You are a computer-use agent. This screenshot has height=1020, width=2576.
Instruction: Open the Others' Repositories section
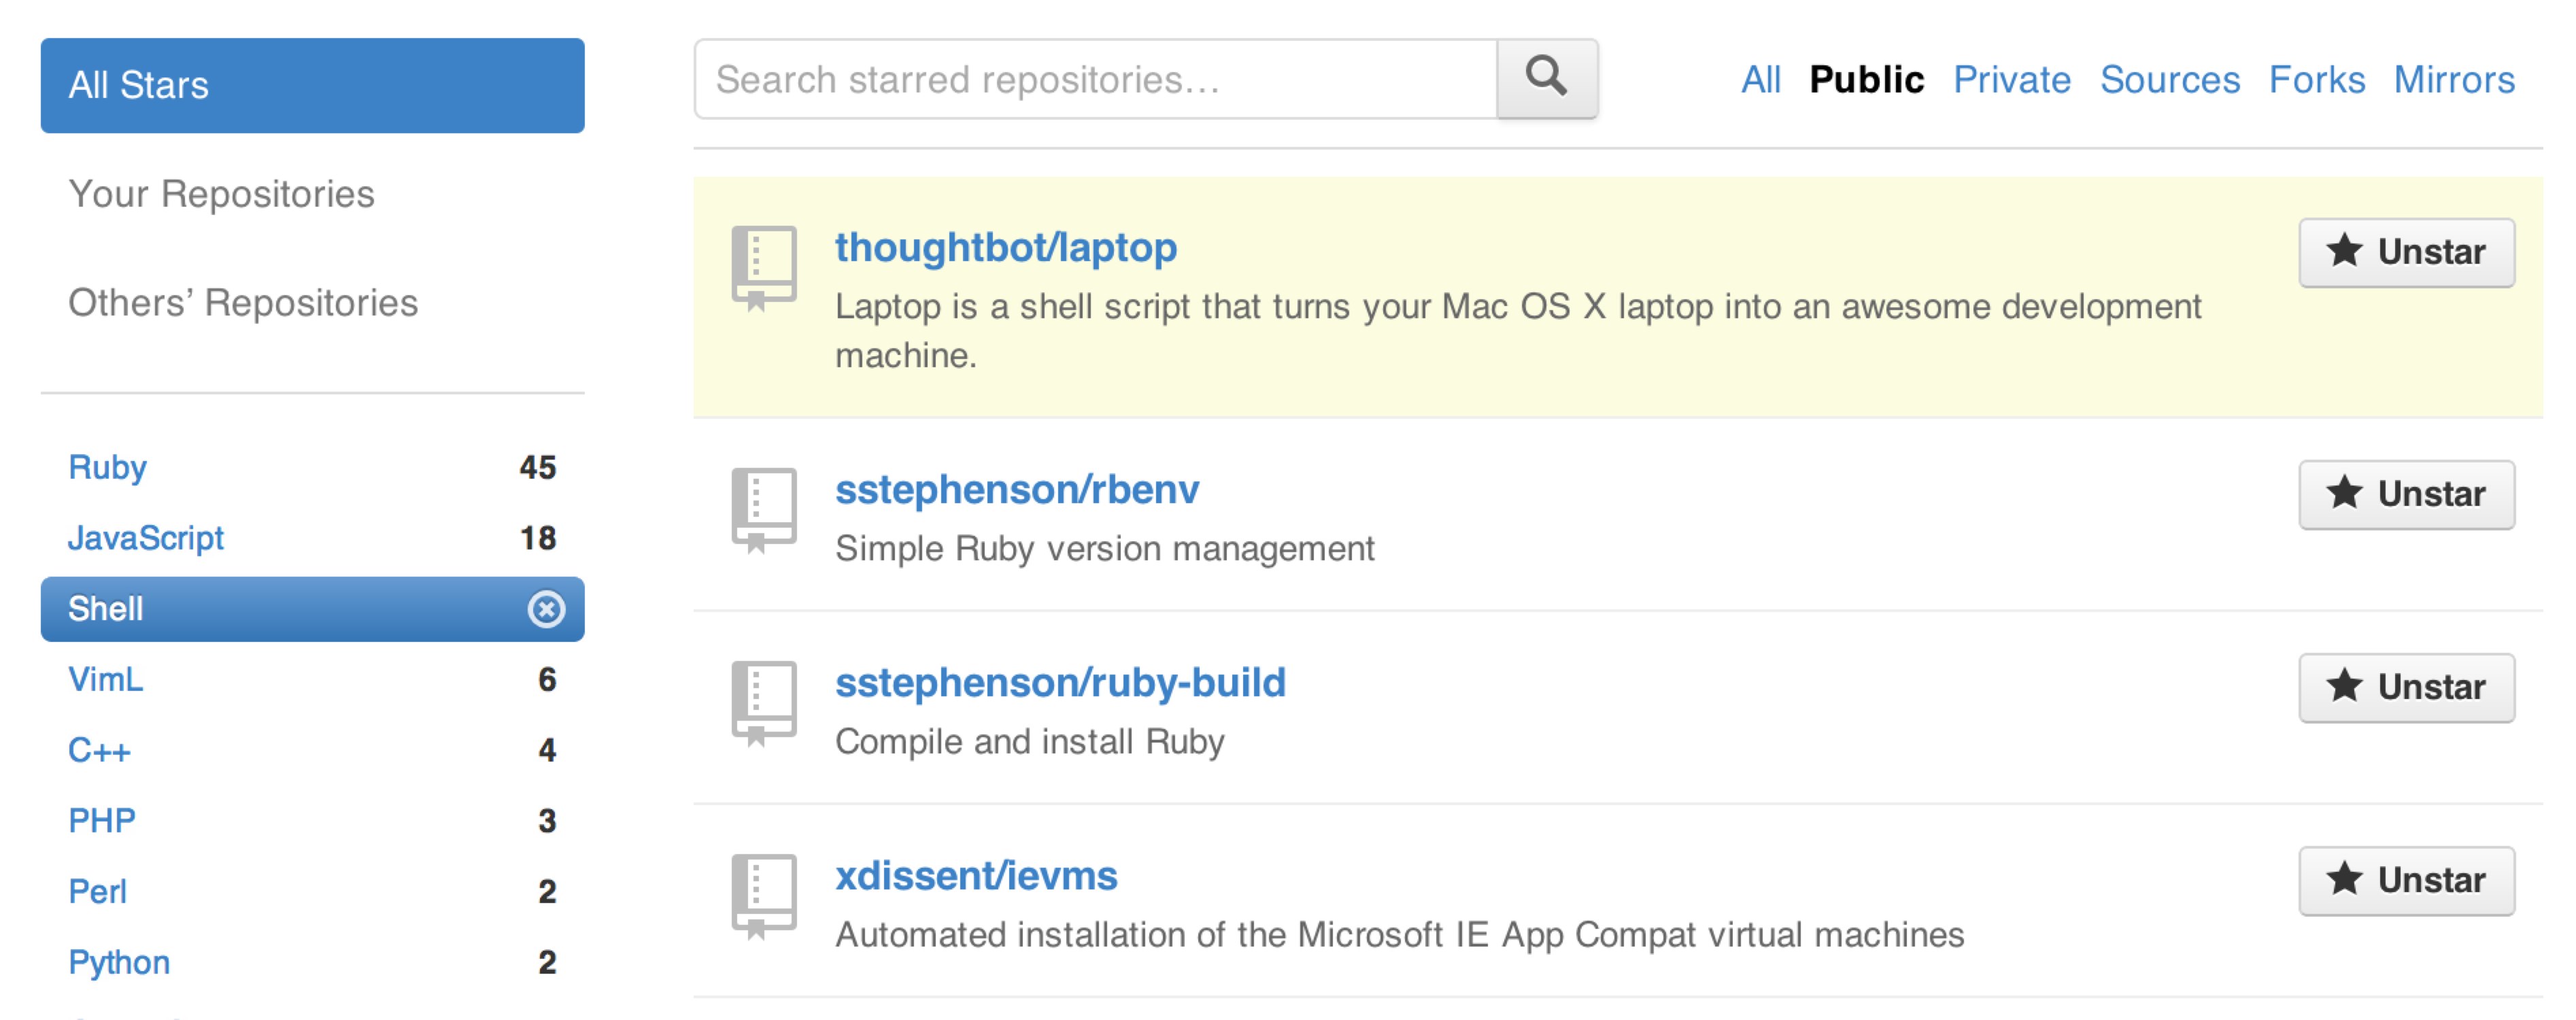(243, 302)
